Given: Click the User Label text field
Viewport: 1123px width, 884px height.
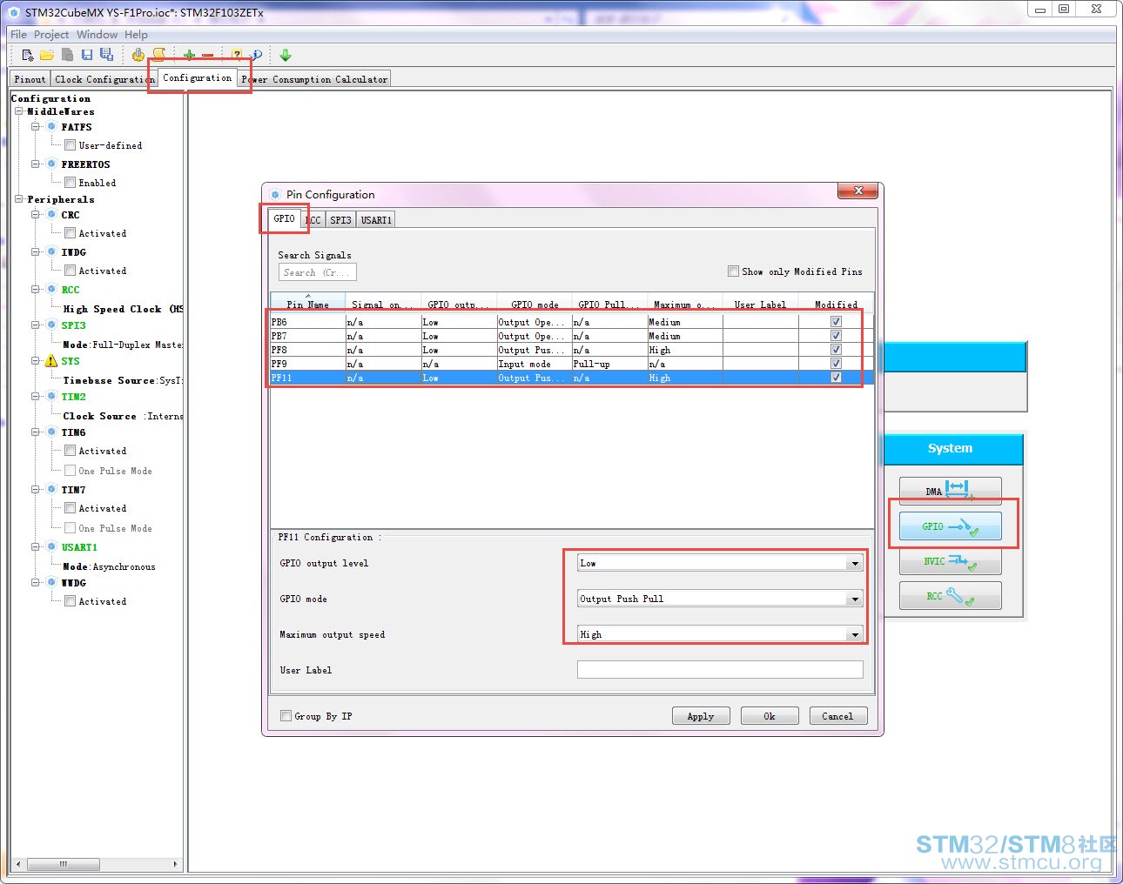Looking at the screenshot, I should tap(720, 670).
